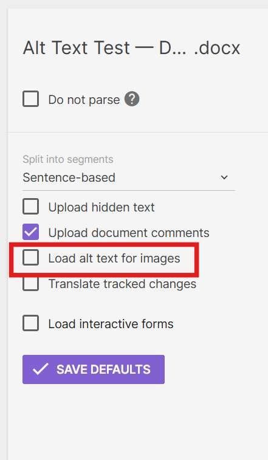
Task: Click the Upload hidden text label
Action: click(101, 207)
